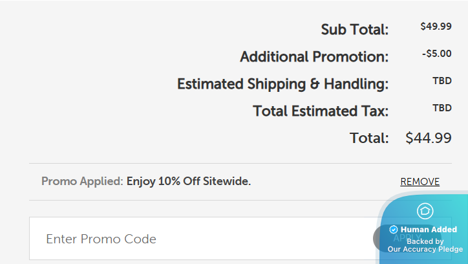Image resolution: width=468 pixels, height=264 pixels.
Task: Click the TBD shipping value
Action: (x=441, y=81)
